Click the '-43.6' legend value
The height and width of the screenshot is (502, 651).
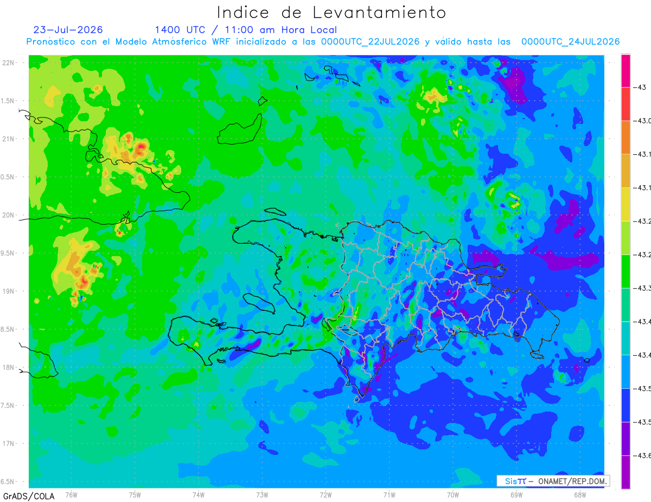coord(643,455)
